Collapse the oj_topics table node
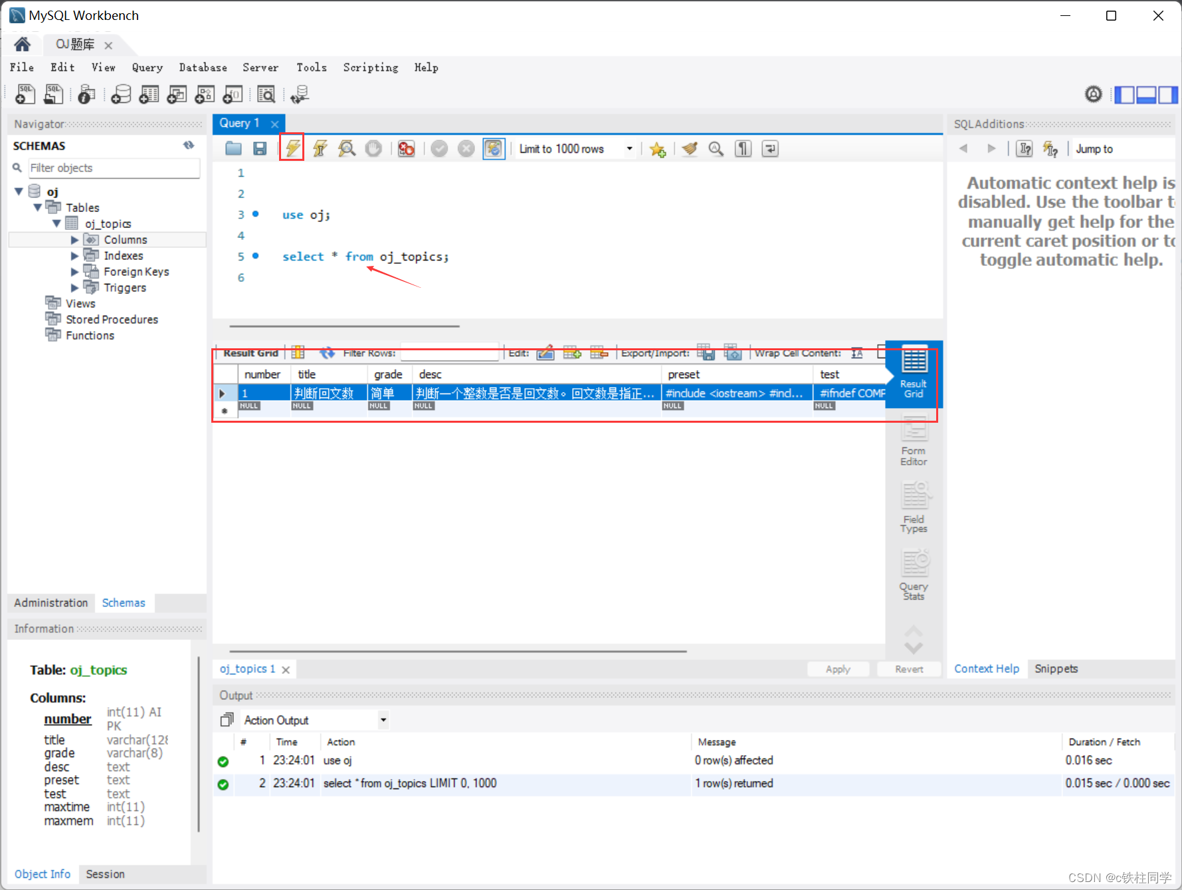1182x890 pixels. coord(56,223)
